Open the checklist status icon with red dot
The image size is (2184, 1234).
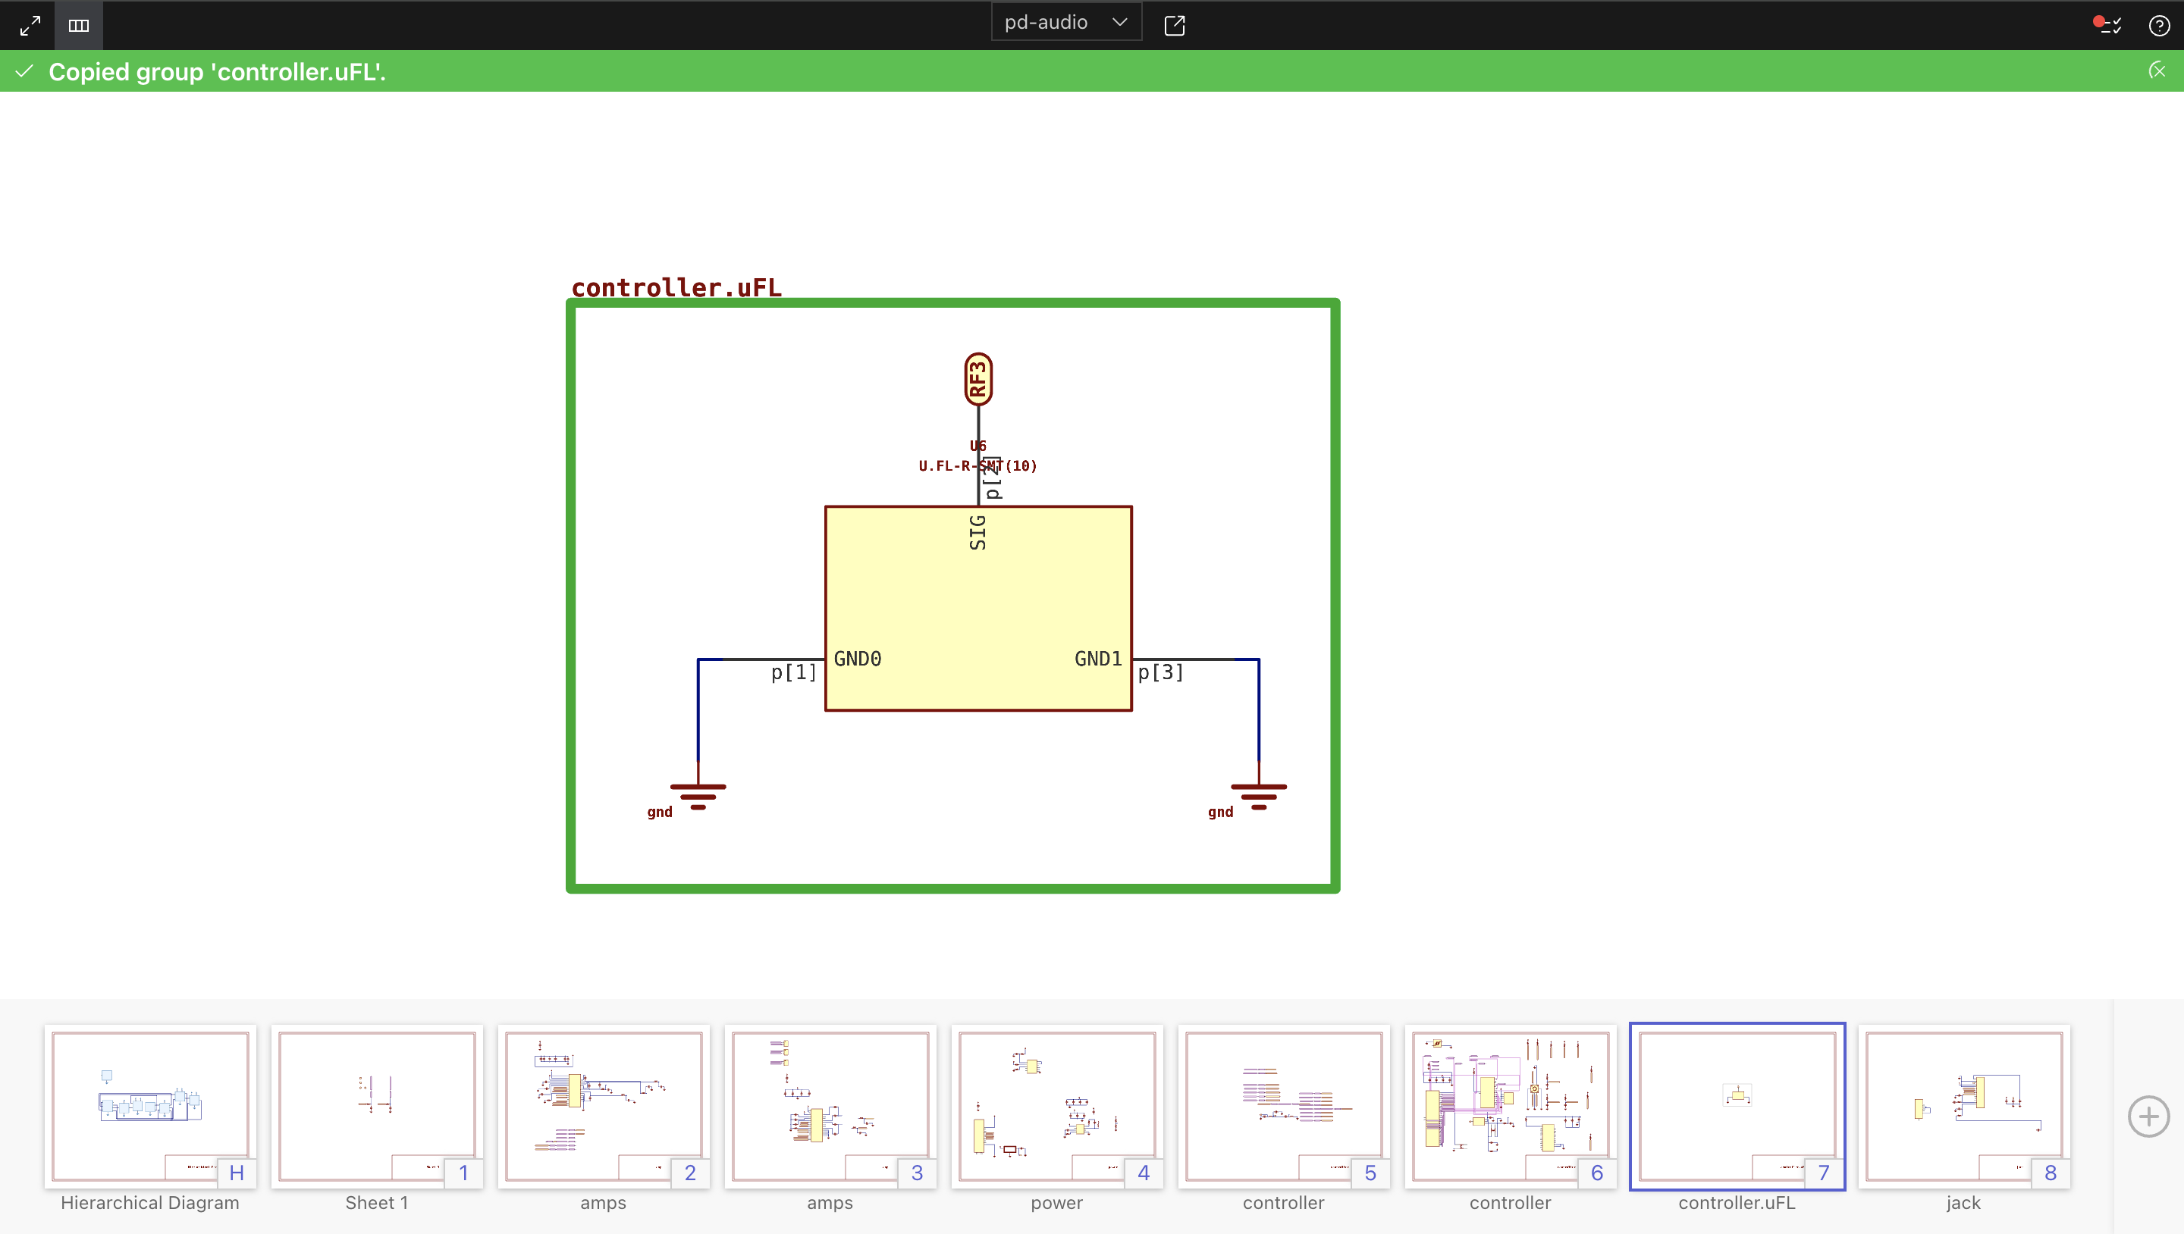[x=2107, y=26]
